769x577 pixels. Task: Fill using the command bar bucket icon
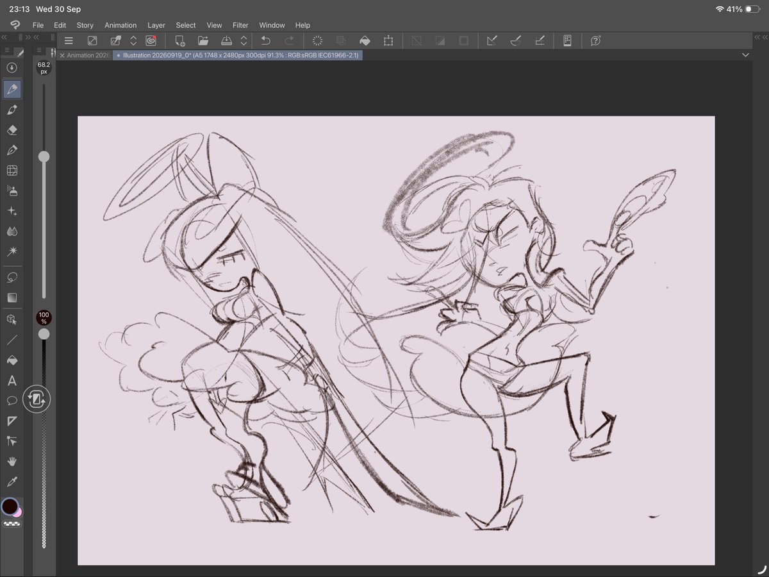pos(365,40)
